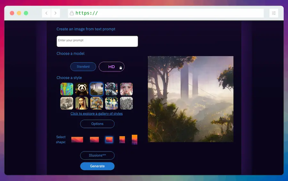Click the green maximize window button
The image size is (288, 181).
click(26, 13)
